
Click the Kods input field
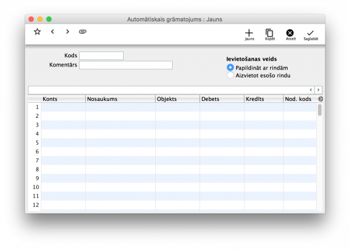coord(101,56)
